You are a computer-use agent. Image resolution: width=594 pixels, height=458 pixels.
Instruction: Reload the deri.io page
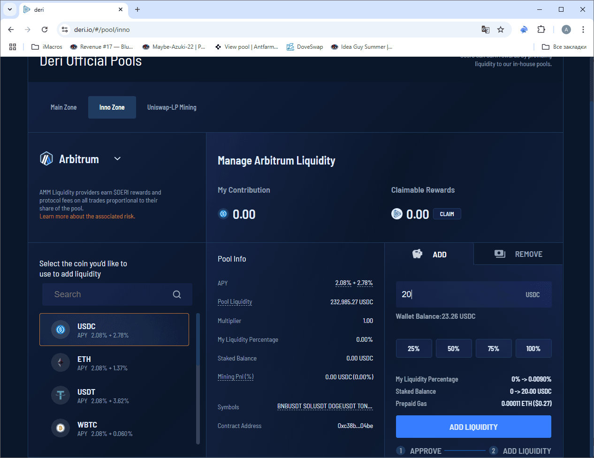pyautogui.click(x=45, y=30)
